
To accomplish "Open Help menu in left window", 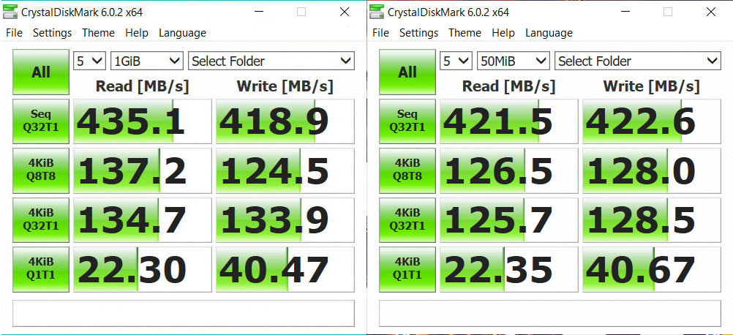I will pyautogui.click(x=137, y=33).
